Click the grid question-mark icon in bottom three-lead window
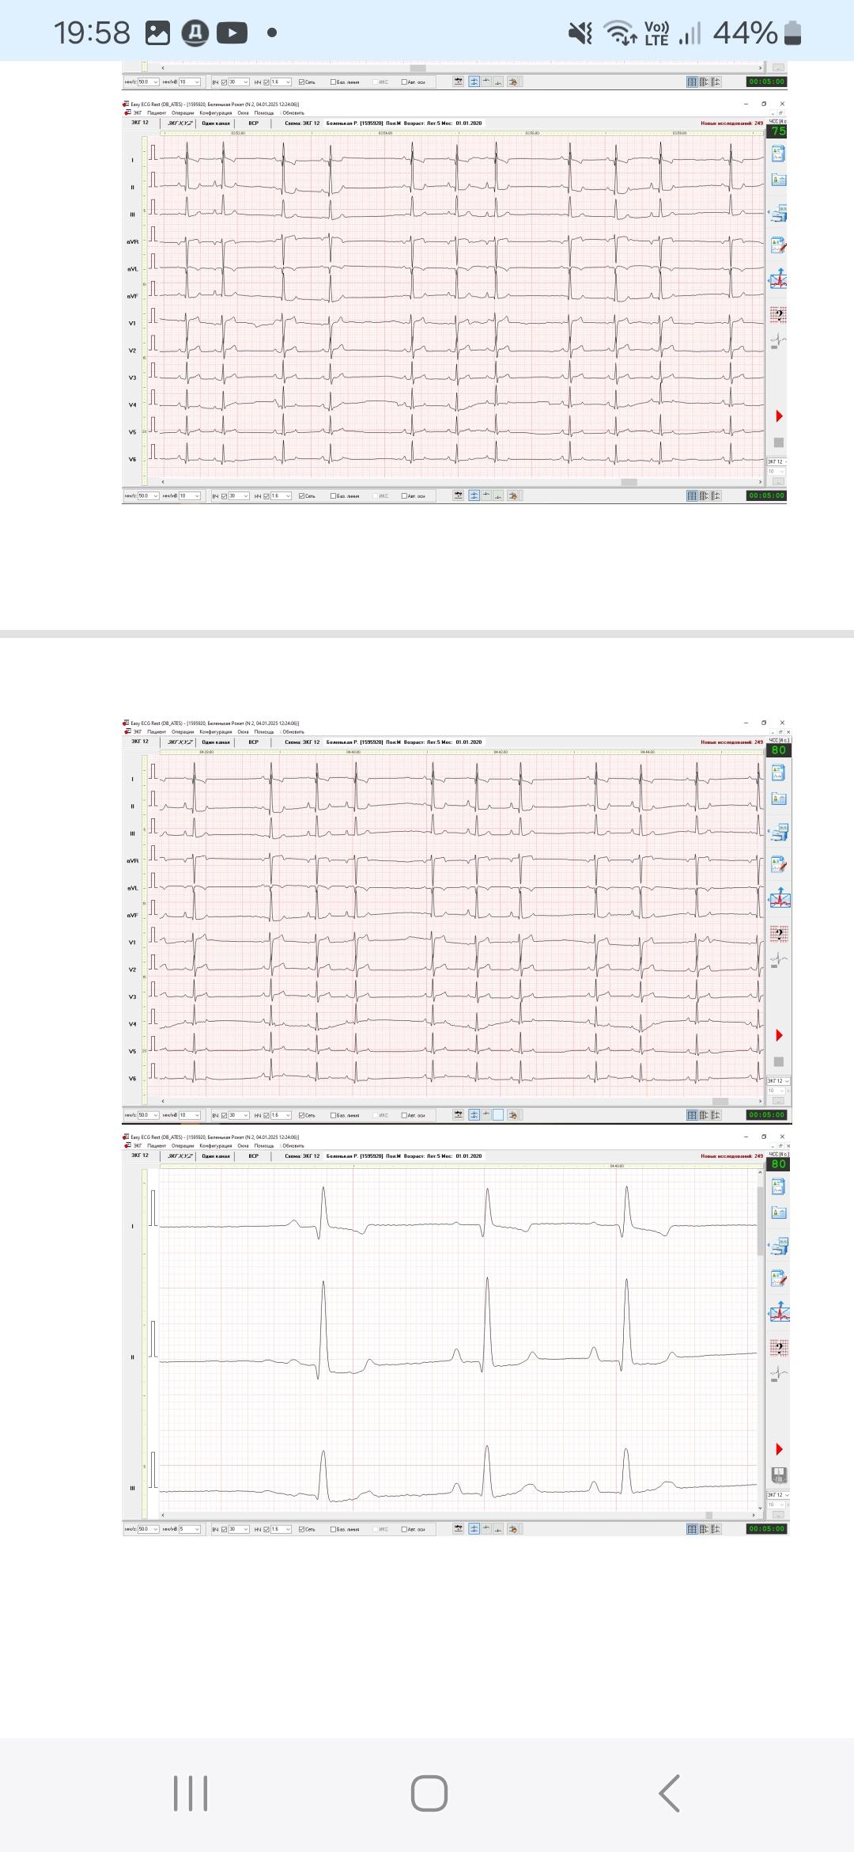Viewport: 854px width, 1852px height. [779, 1348]
